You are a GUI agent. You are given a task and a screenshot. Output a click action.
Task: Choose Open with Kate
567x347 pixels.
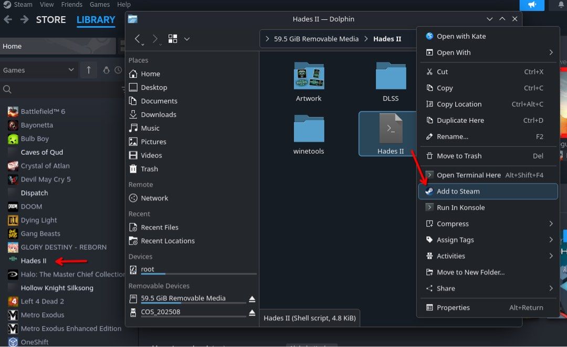tap(488, 36)
